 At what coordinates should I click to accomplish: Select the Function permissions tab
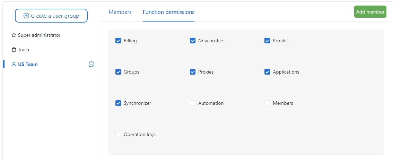click(168, 12)
